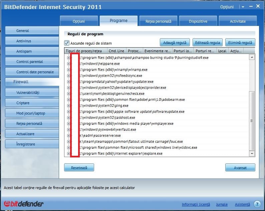Click the rule list scrollbar thumb

point(252,121)
